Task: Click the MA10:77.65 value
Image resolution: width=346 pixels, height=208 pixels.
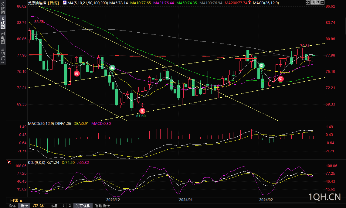Action: (x=141, y=3)
